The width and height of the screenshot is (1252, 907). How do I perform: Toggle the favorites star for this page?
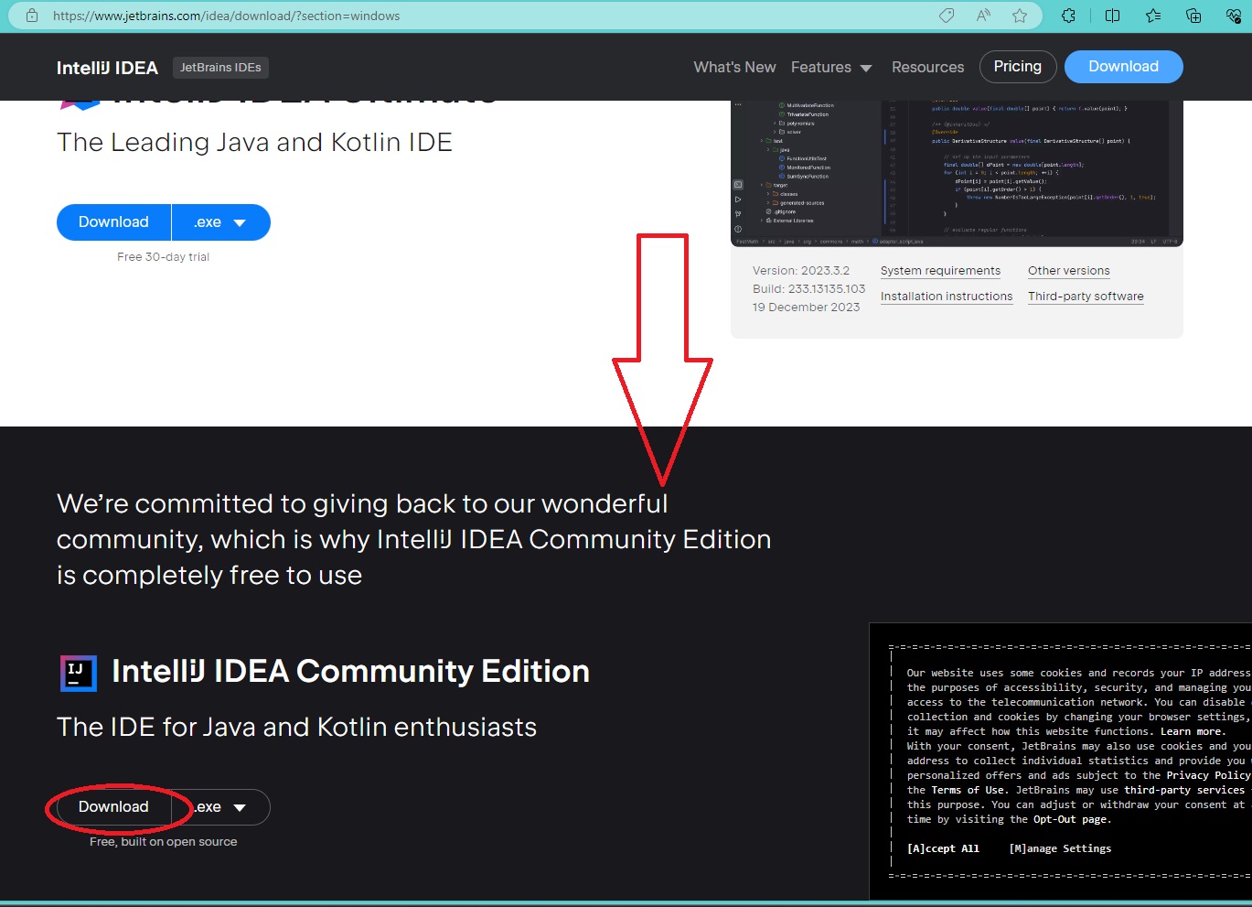click(1018, 16)
